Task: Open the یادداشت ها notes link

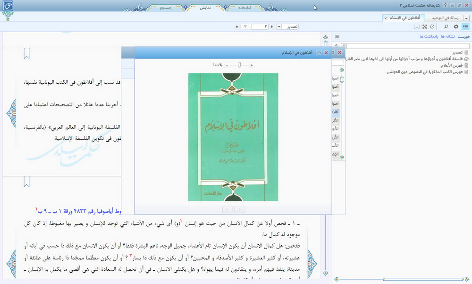Action: click(429, 36)
